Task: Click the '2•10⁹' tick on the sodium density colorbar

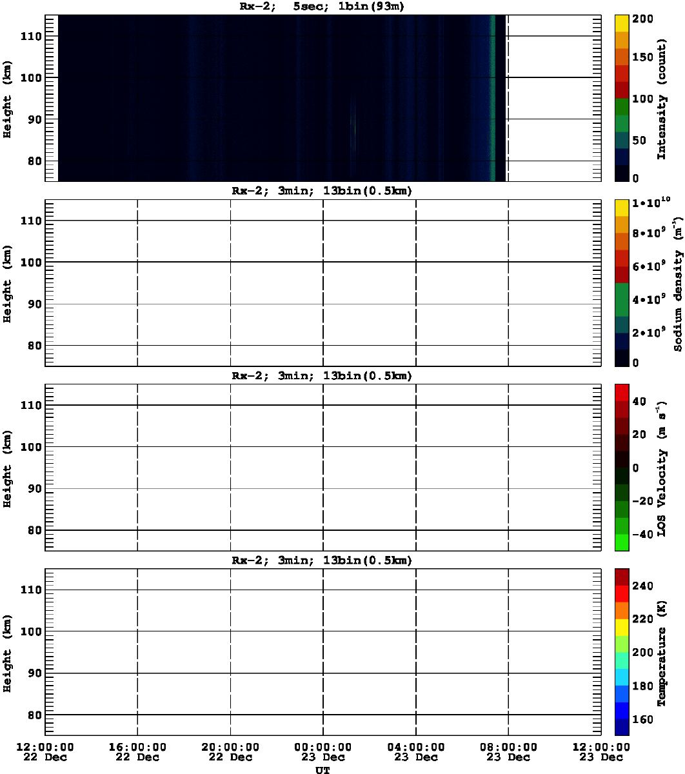Action: (x=650, y=332)
